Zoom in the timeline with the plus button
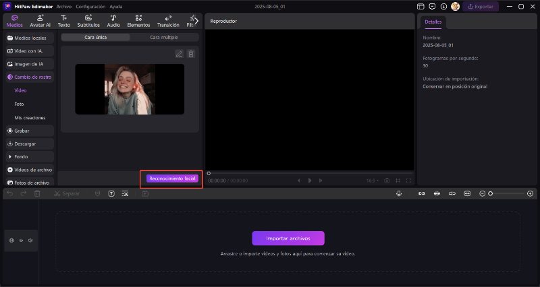 click(x=531, y=194)
